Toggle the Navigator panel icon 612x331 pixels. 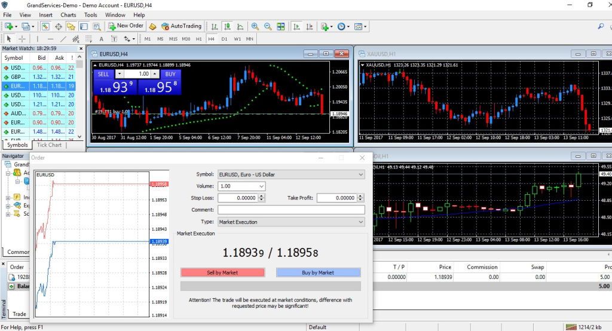coord(71,26)
